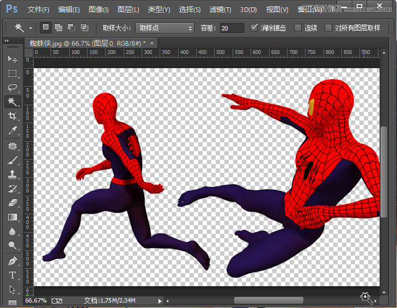
Task: Select the Dodge tool
Action: point(13,245)
